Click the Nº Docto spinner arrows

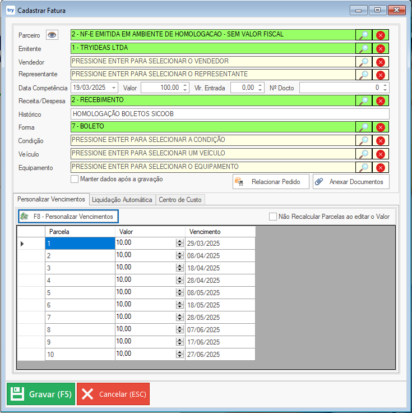click(385, 88)
